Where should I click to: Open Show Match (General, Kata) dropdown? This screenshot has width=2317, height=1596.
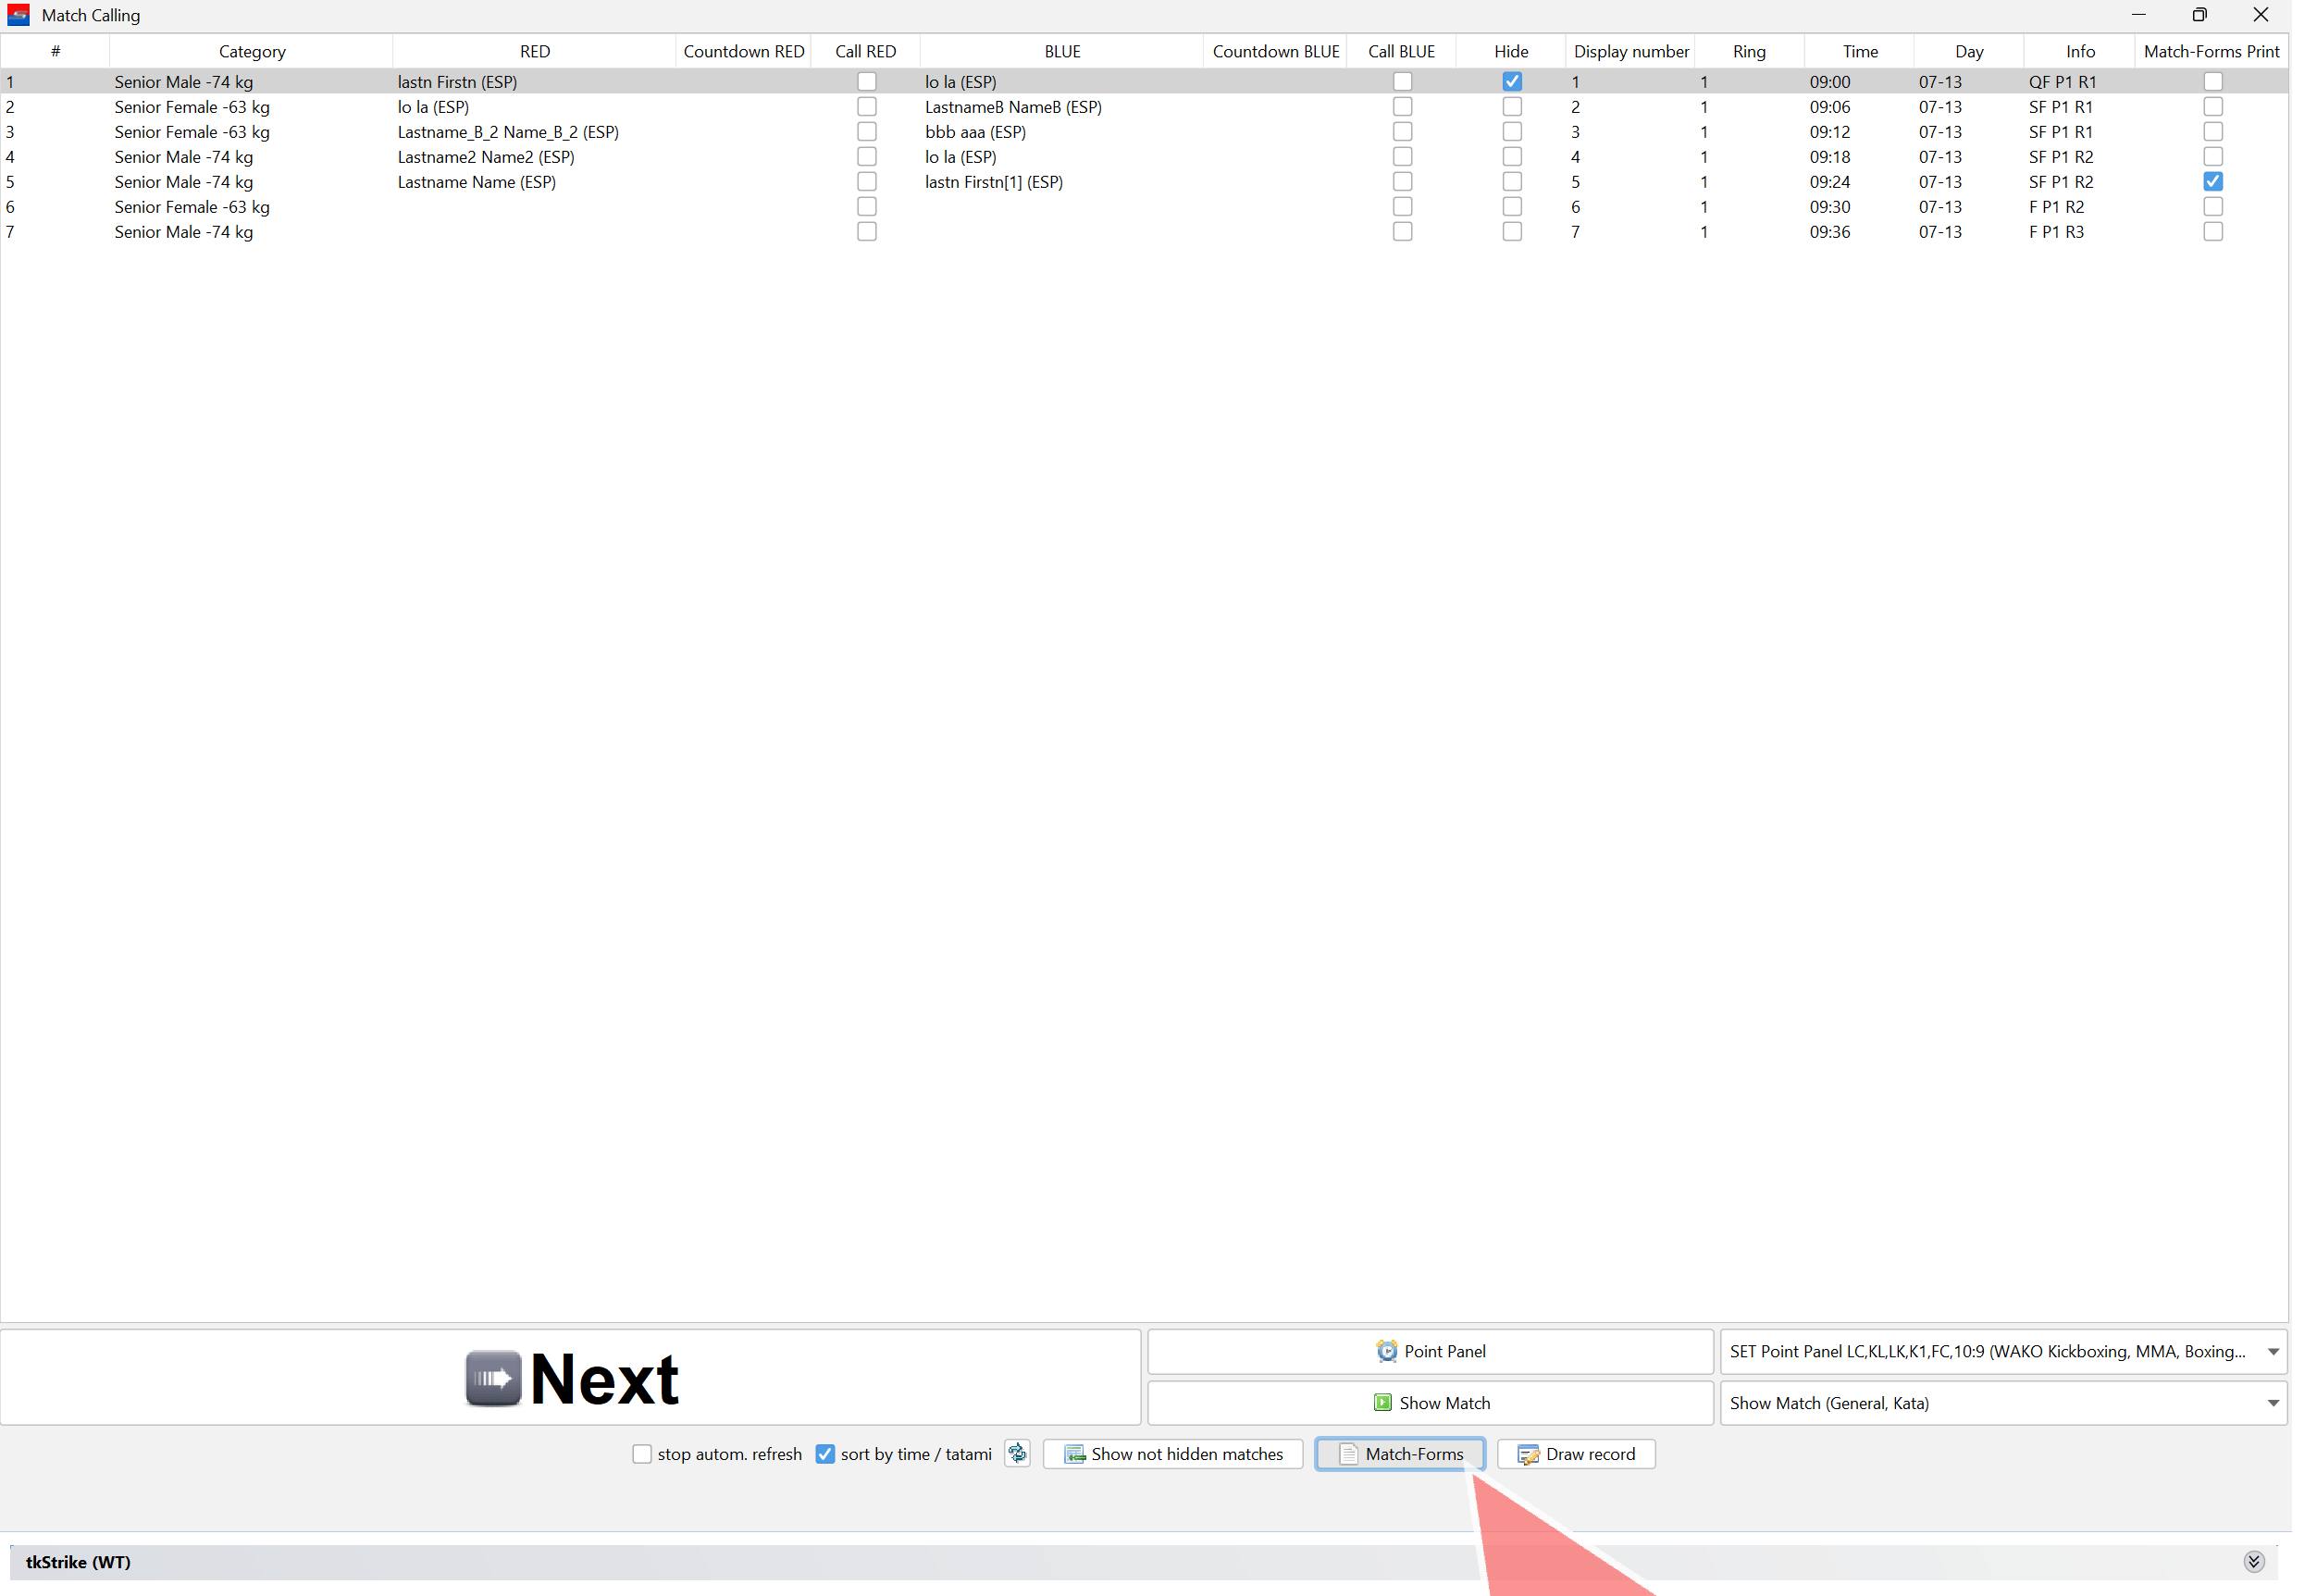pos(2273,1403)
